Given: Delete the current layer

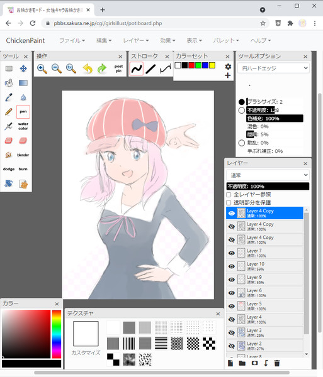Looking at the screenshot, I should coord(277,363).
